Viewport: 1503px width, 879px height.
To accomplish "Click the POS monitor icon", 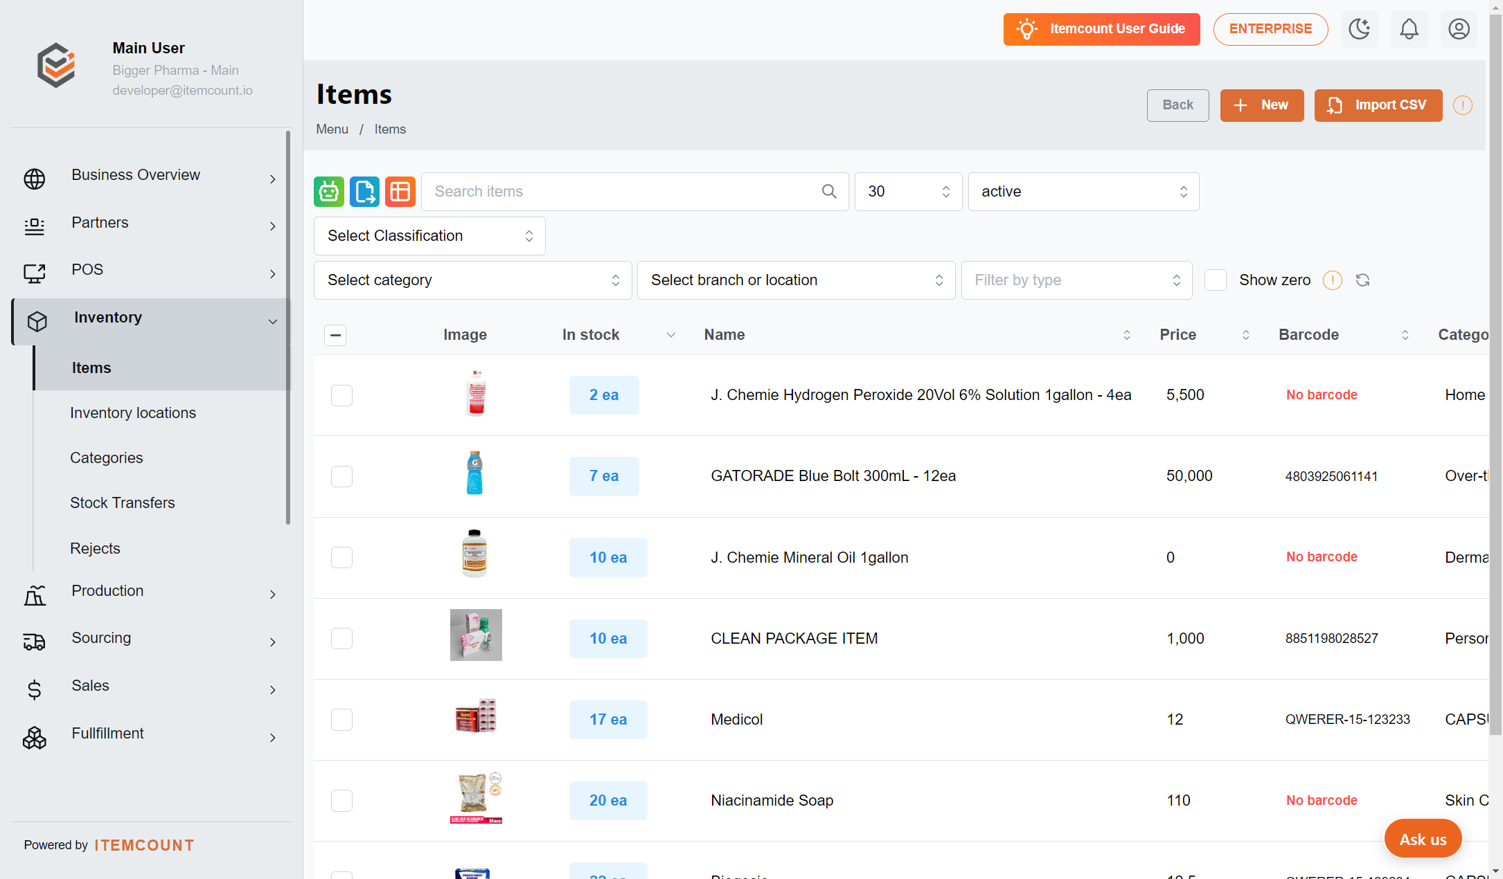I will [x=35, y=274].
